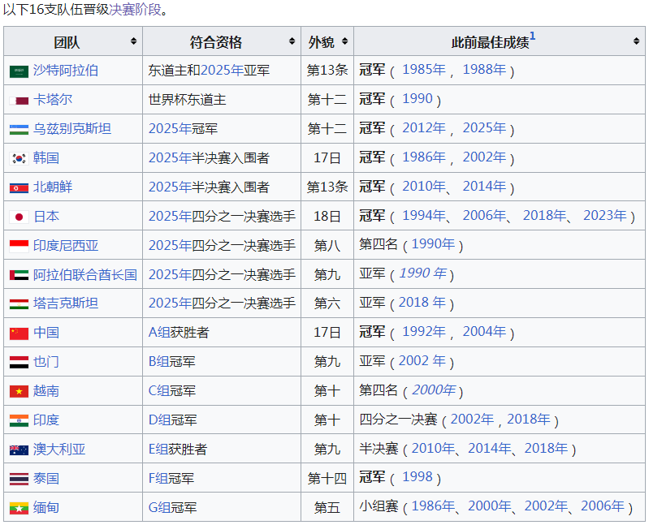
Task: Open the 阿拉伯联合酋长国 team link
Action: pyautogui.click(x=85, y=274)
